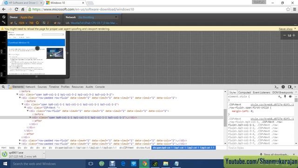The image size is (298, 168).
Task: Click the dock side icon in DevTools
Action: pos(290,87)
